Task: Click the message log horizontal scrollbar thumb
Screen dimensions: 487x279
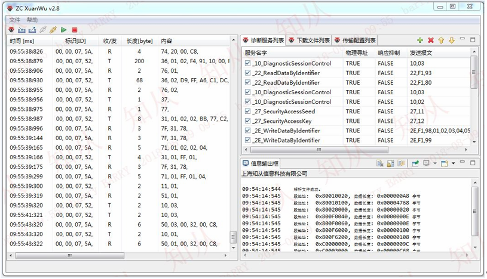Action: [x=69, y=255]
